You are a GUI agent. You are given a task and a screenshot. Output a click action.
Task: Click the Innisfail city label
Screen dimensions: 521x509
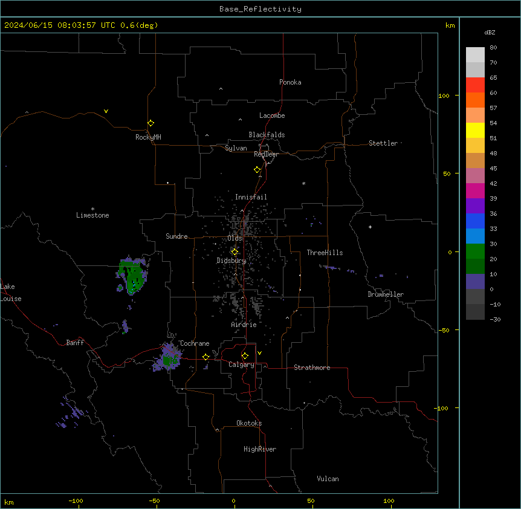251,197
